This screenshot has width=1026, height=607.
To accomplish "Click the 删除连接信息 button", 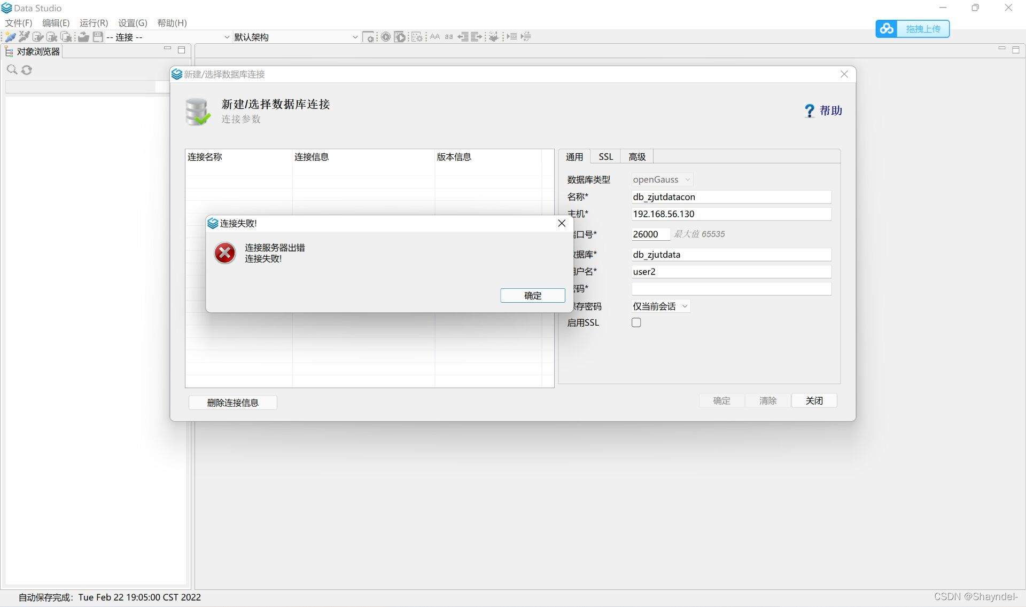I will click(232, 403).
